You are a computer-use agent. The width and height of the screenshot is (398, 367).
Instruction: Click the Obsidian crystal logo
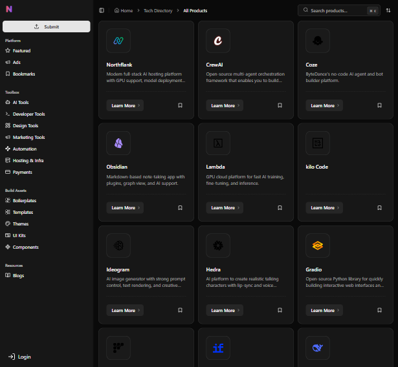click(x=118, y=143)
